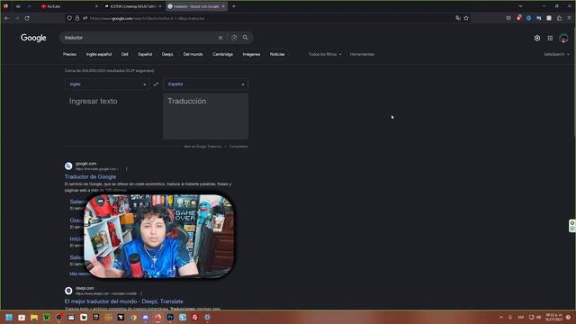
Task: Open more options for google.com result
Action: [x=127, y=169]
